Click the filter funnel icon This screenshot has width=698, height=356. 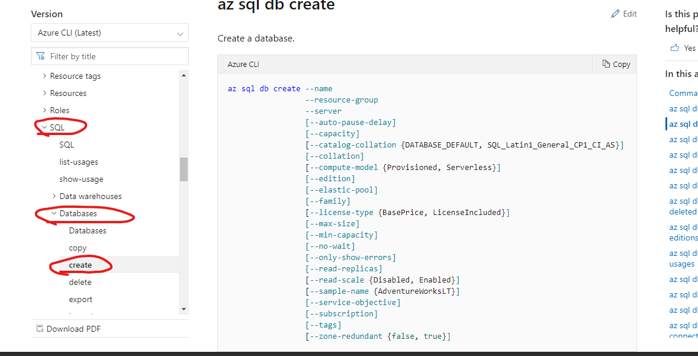click(40, 56)
